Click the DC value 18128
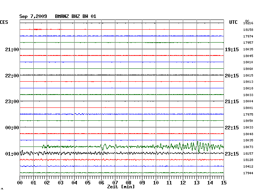The height and width of the screenshot is (193, 255). pyautogui.click(x=248, y=160)
